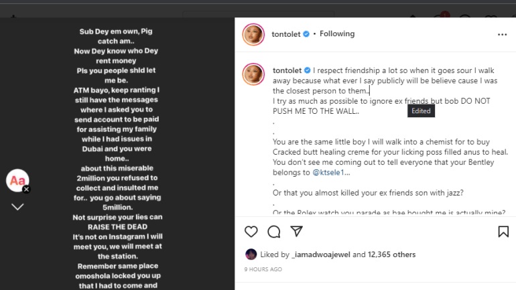Viewport: 516px width, 290px height.
Task: Click the Aa text overlay icon
Action: [x=16, y=180]
